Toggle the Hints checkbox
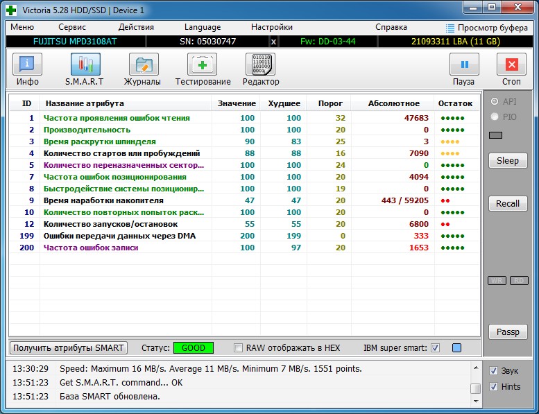 (x=493, y=387)
